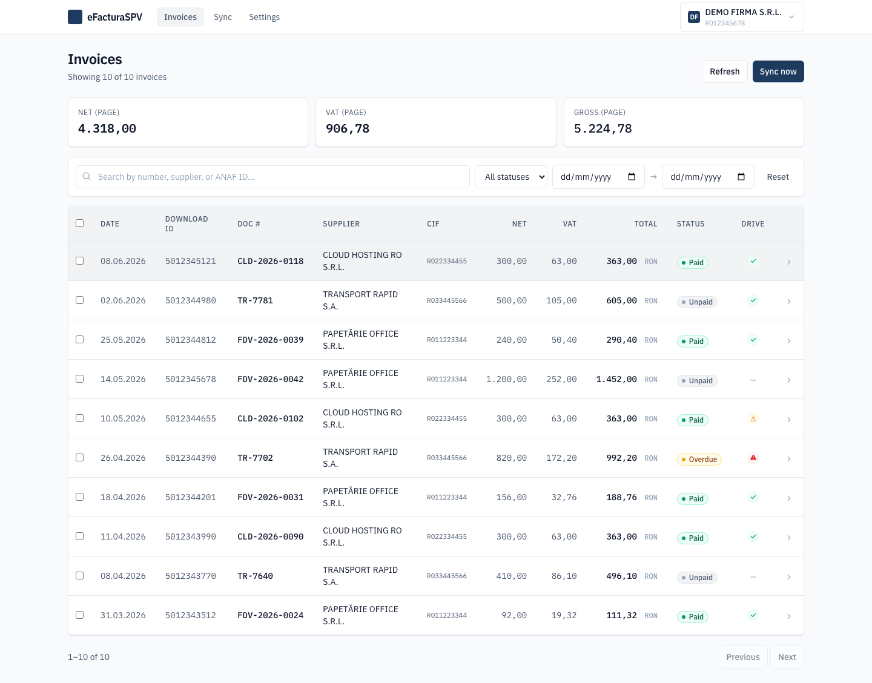This screenshot has width=872, height=683.
Task: Click the search magnifier icon
Action: [87, 176]
